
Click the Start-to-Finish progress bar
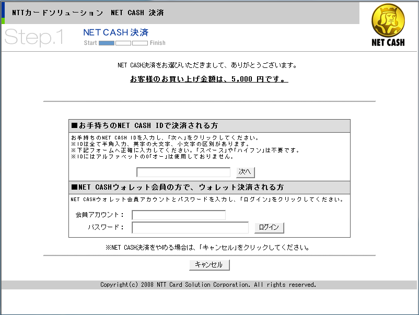[x=123, y=43]
